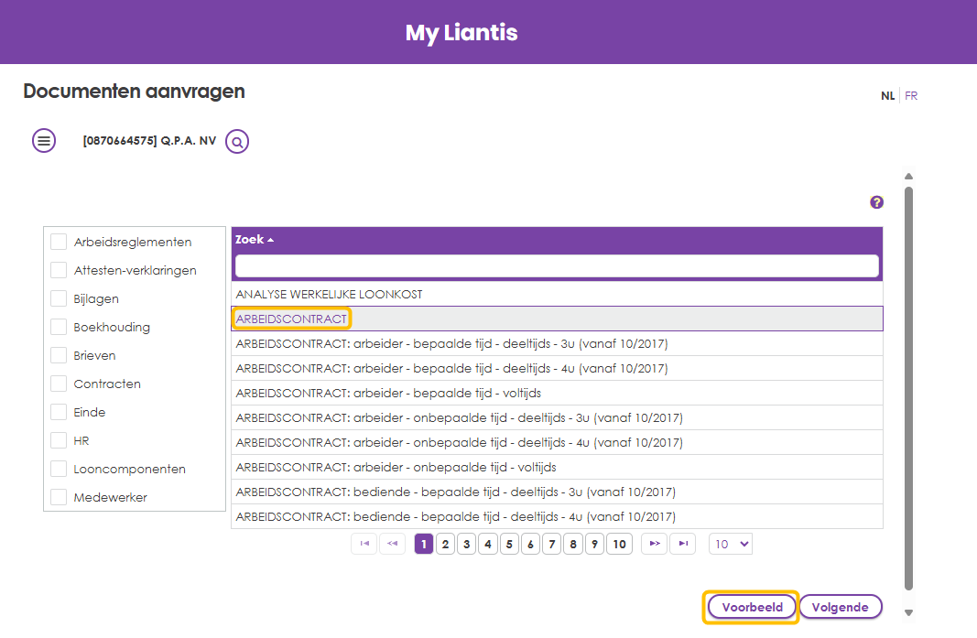Screen dimensions: 977x638
Task: Click the Volgende button
Action: [x=841, y=607]
